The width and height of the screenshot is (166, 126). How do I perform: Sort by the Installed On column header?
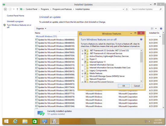click(x=154, y=33)
